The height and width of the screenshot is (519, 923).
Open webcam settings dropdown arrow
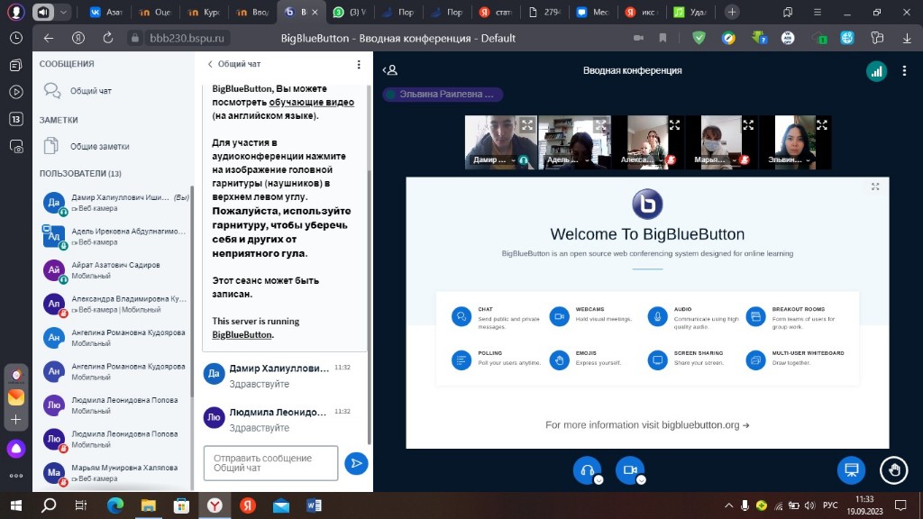coord(641,480)
